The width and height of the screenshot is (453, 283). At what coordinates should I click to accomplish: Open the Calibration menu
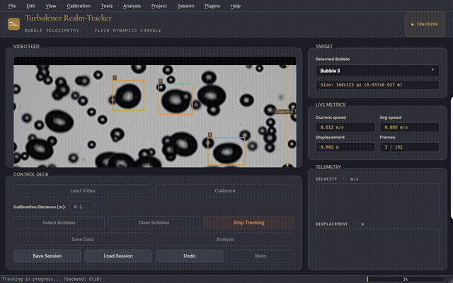pos(79,6)
